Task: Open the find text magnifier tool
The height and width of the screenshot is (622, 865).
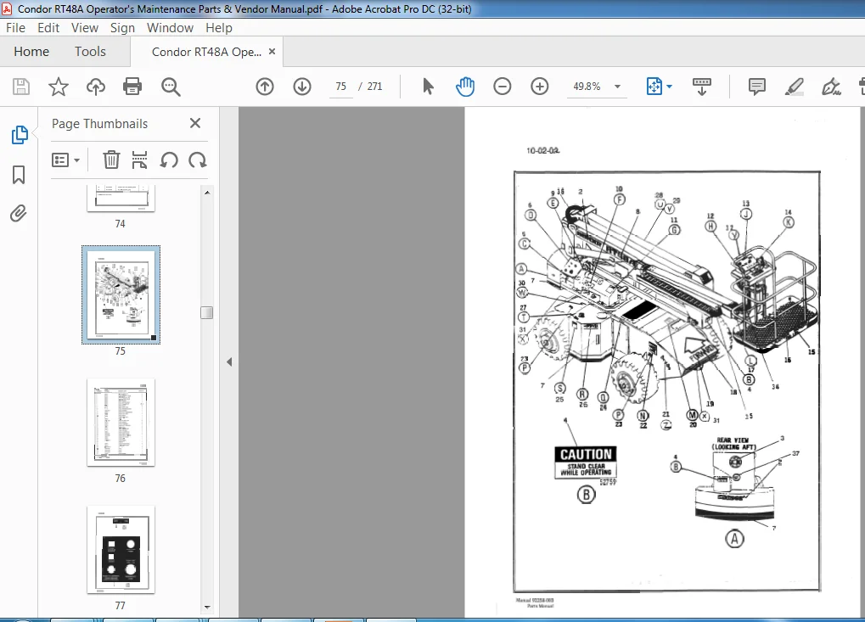Action: tap(171, 87)
